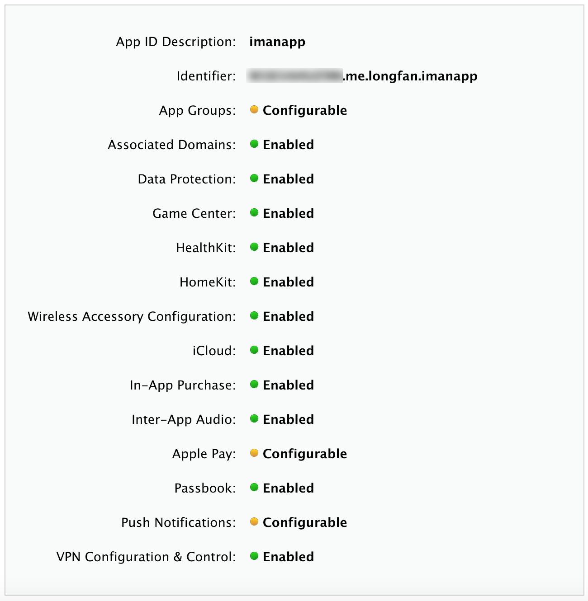Click the orange Apple Pay status dot
This screenshot has width=588, height=601.
(254, 453)
